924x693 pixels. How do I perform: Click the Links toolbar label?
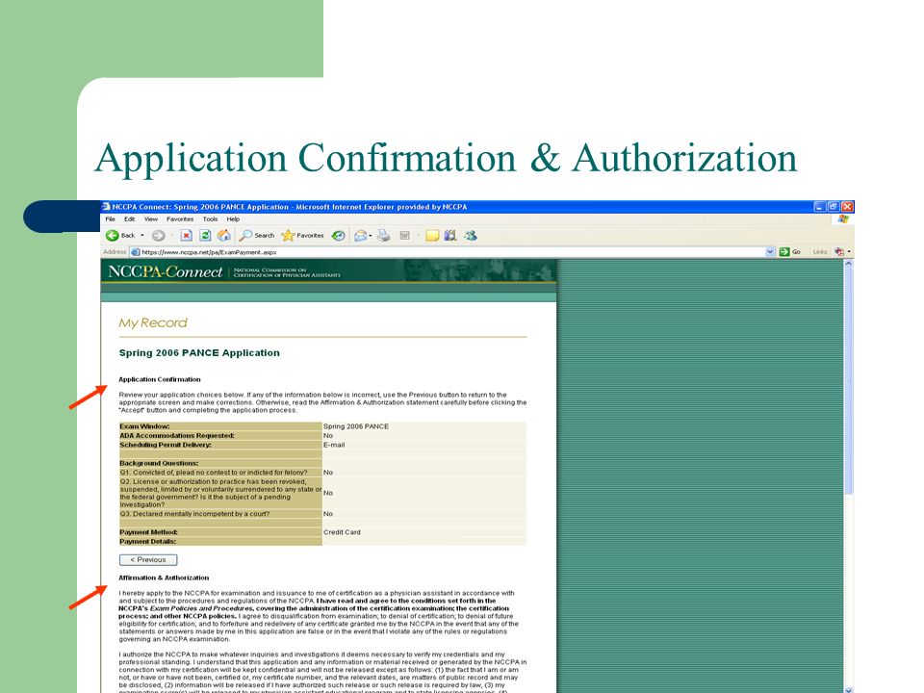tap(820, 252)
